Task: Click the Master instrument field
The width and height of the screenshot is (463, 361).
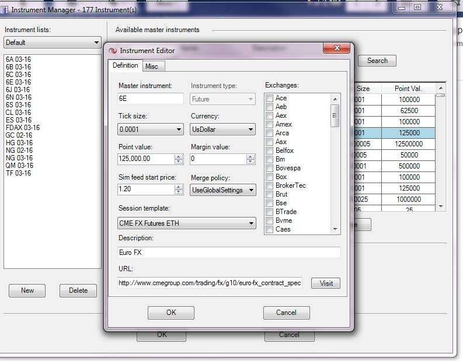Action: [x=151, y=99]
